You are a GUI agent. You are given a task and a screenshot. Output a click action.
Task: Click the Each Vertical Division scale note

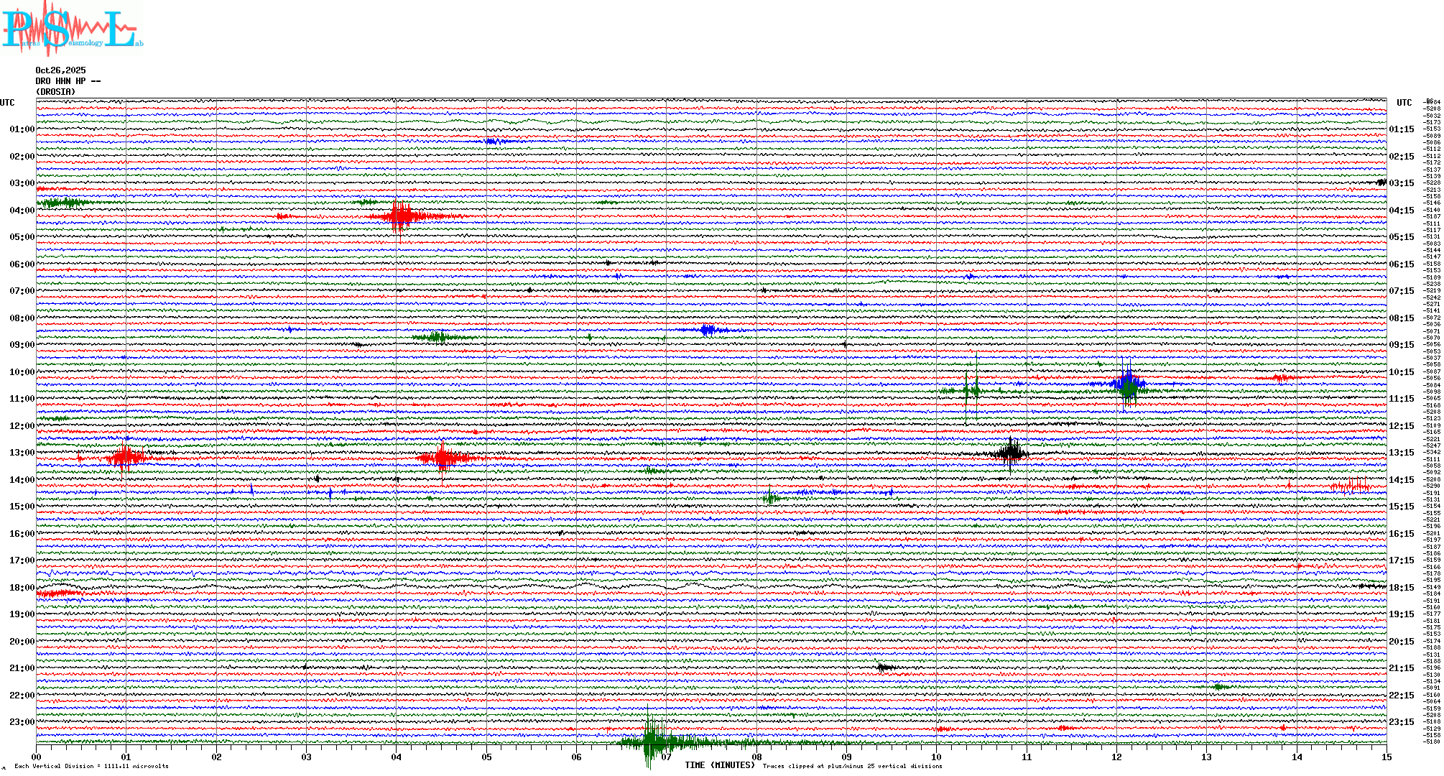91,766
